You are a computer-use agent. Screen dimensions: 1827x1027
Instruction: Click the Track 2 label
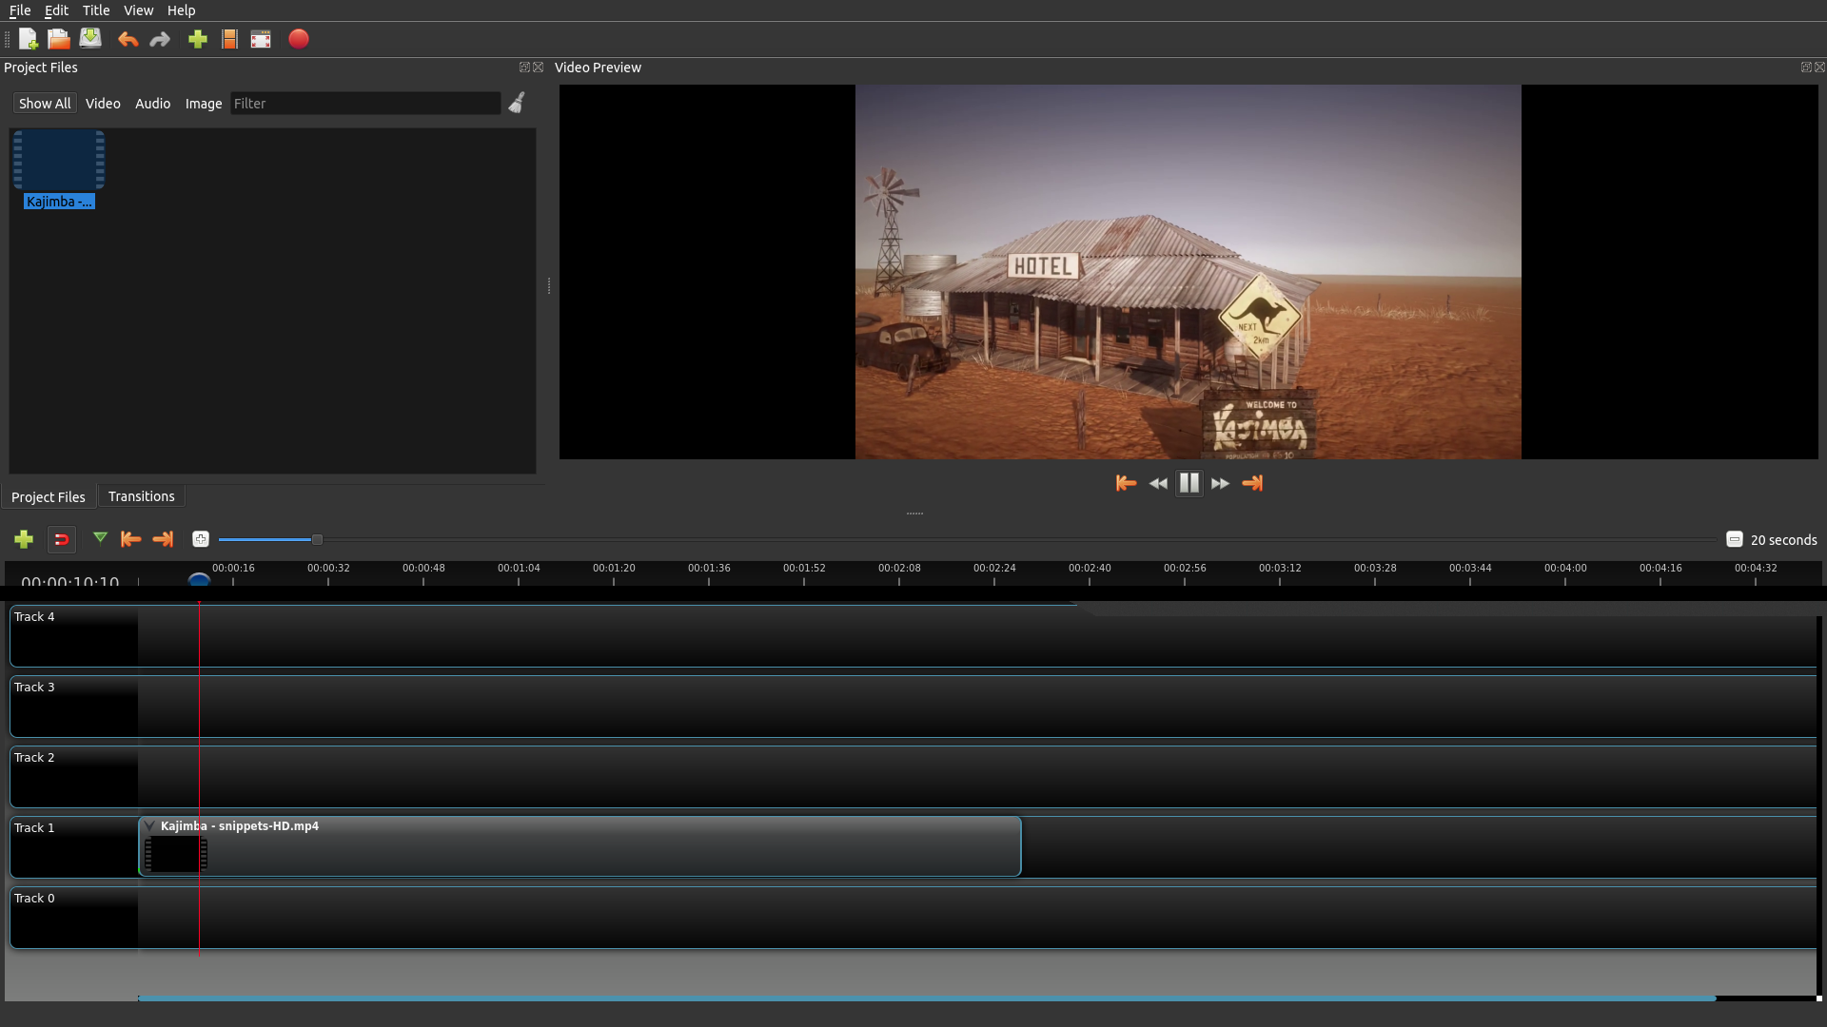pos(34,757)
